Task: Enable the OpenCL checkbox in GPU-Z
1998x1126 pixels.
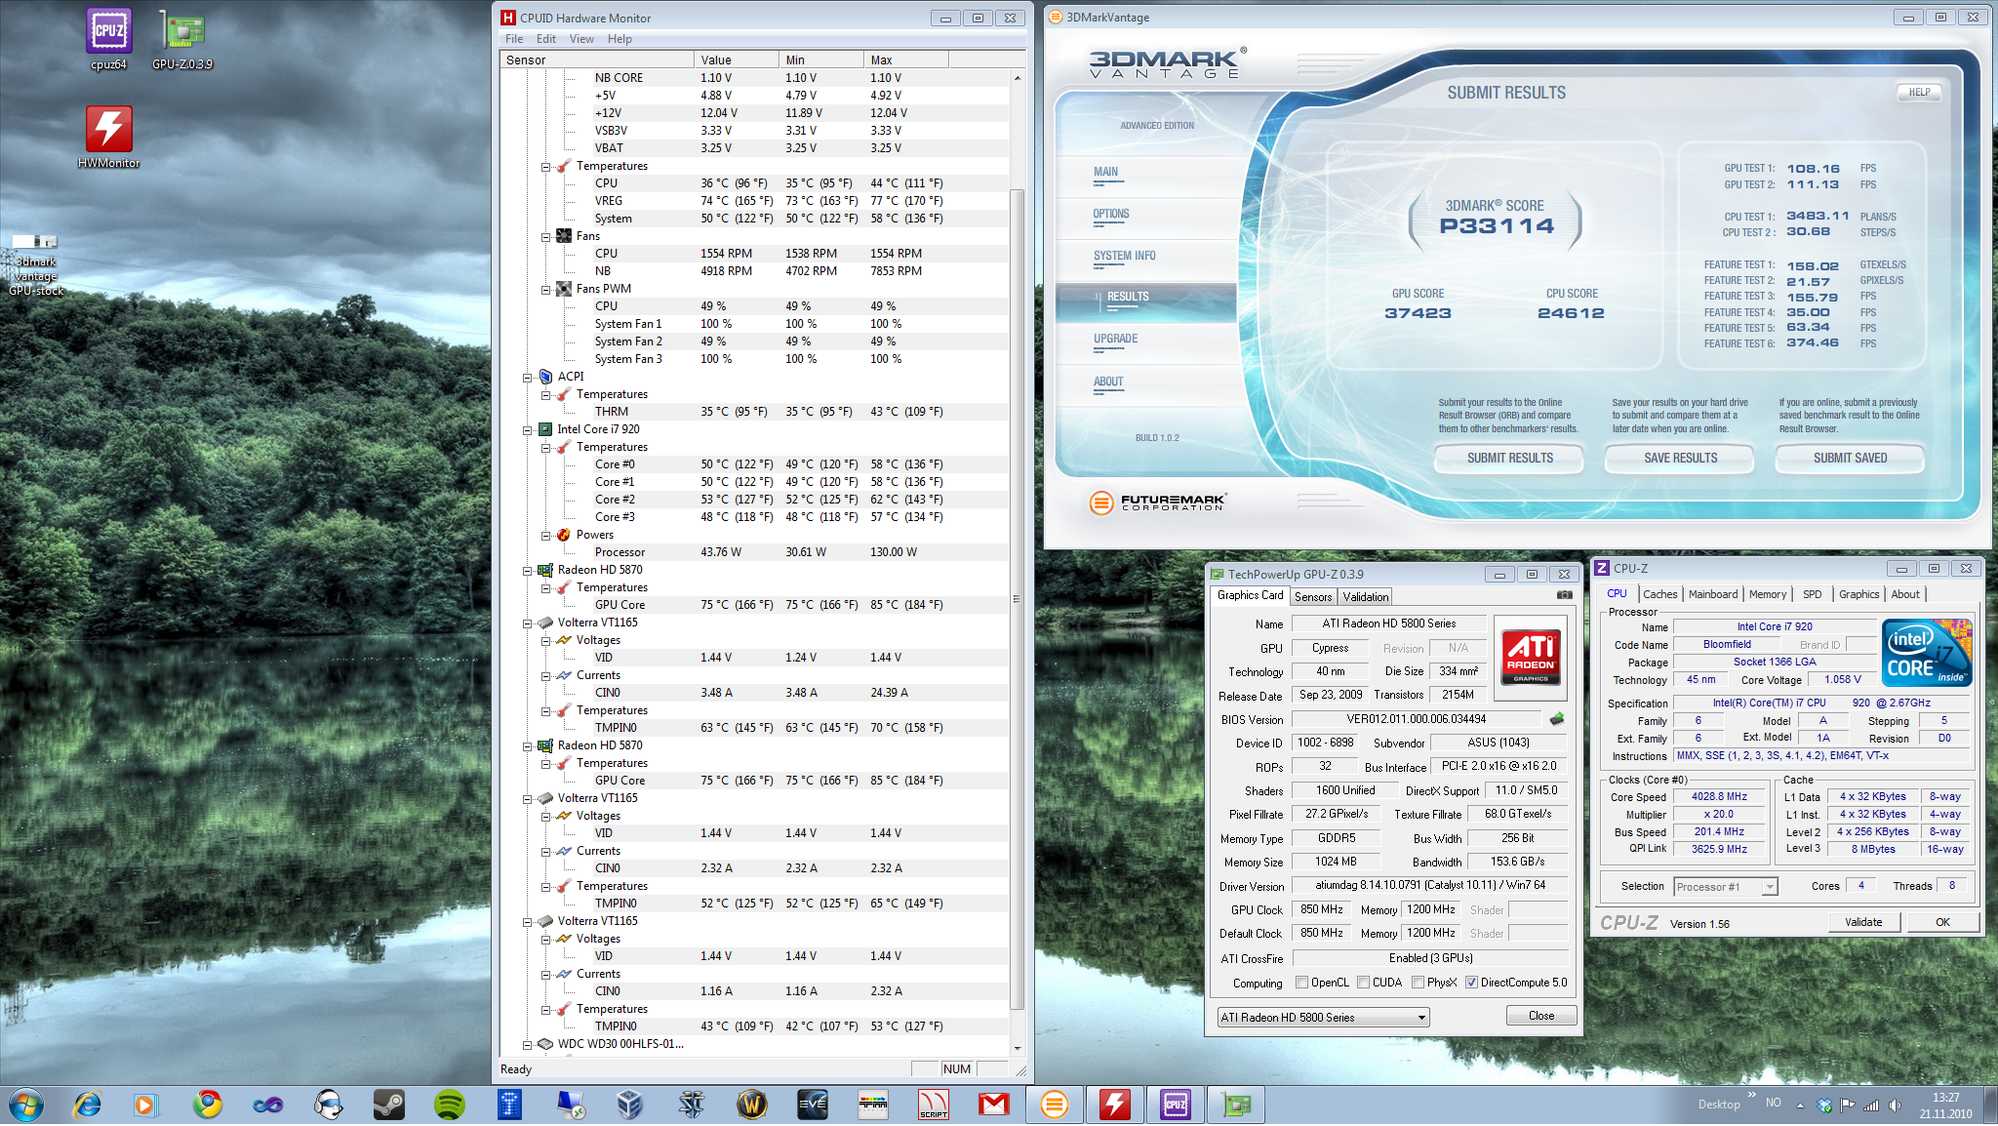Action: tap(1301, 983)
